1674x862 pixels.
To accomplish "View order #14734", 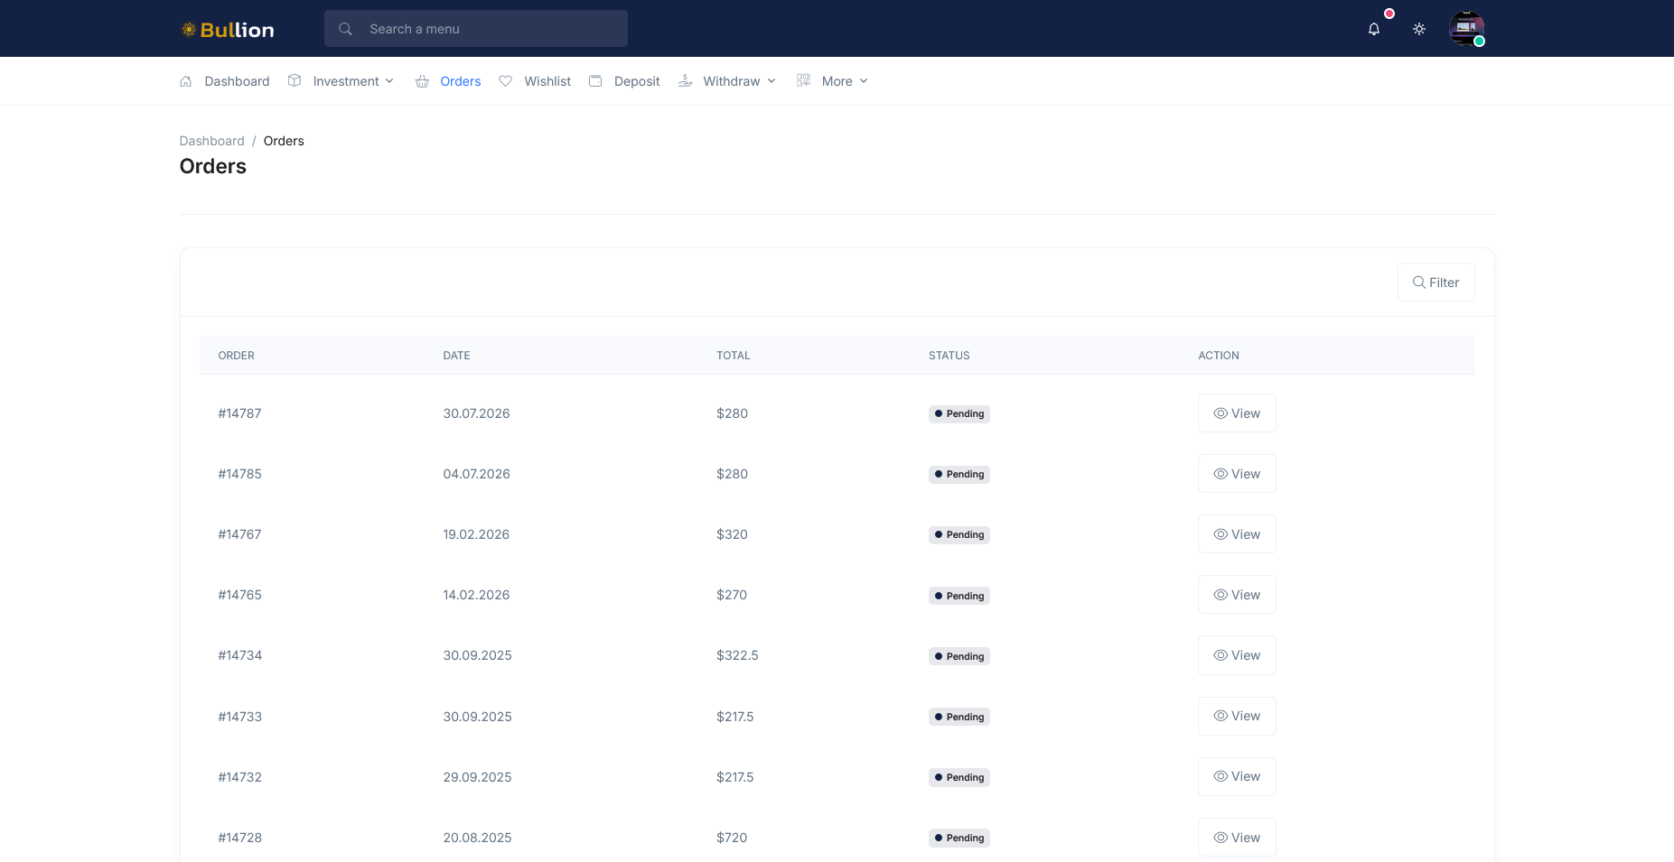I will click(x=1237, y=655).
